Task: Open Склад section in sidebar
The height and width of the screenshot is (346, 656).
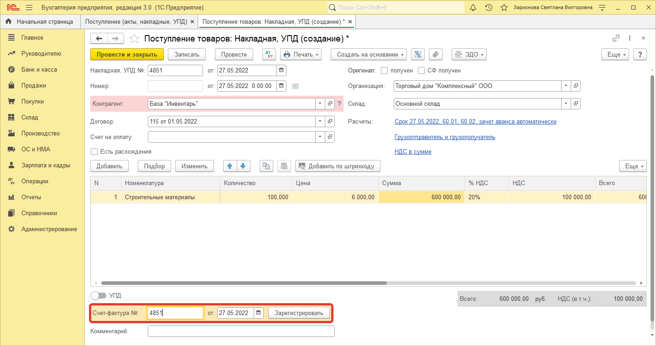Action: (30, 117)
